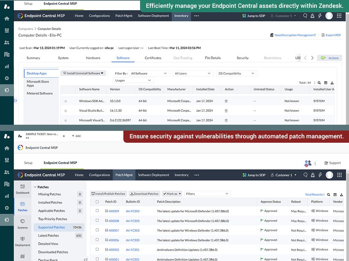The image size is (349, 261).
Task: Toggle the select-all checkbox in patch table header
Action: (97, 202)
